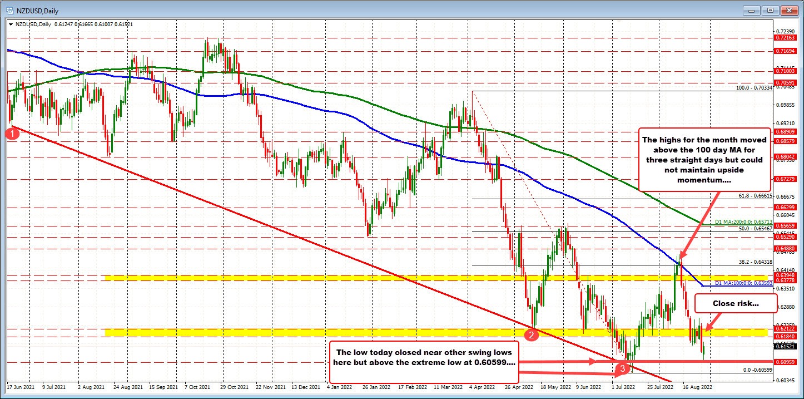Select the 50.0 - 0.65467 Fibonacci label

tap(756, 229)
